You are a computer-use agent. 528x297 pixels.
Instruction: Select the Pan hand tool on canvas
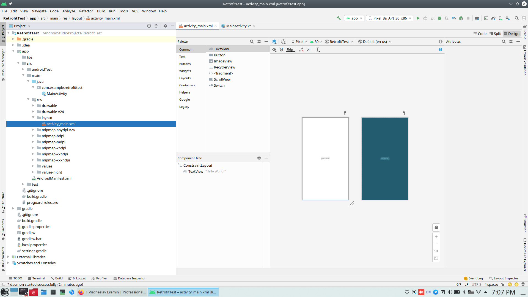[436, 227]
